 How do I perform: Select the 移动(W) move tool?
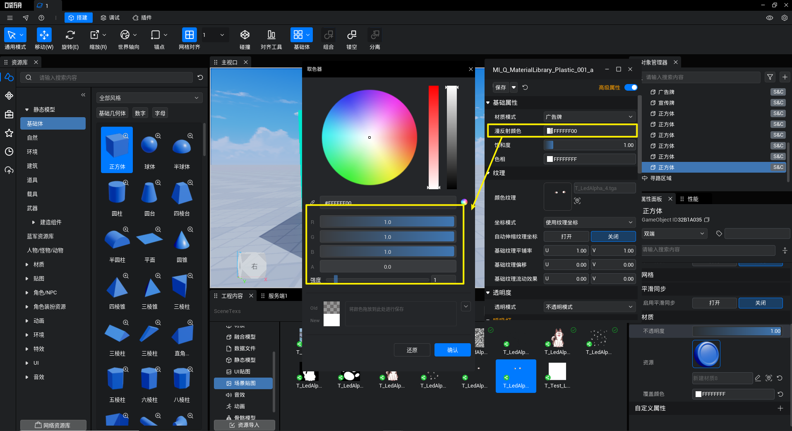pos(44,39)
